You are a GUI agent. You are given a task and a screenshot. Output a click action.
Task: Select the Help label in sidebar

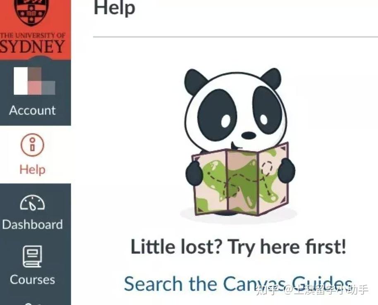click(32, 169)
